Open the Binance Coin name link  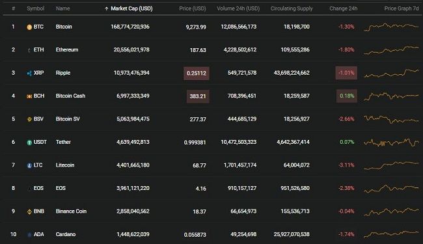pos(71,211)
